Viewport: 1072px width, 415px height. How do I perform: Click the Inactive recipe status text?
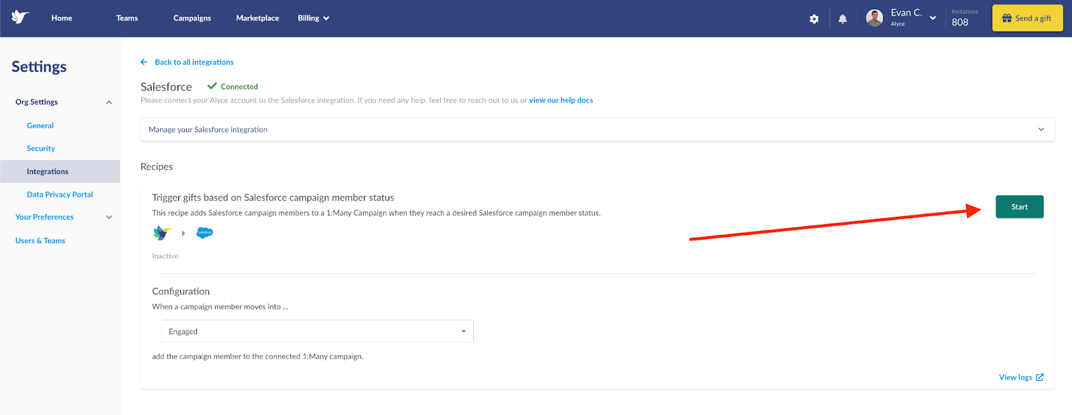(x=165, y=256)
